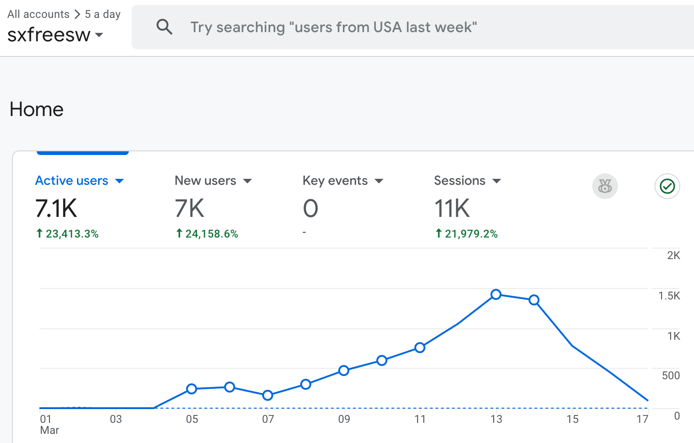Open the Sessions metric dropdown arrow
Viewport: 694px width, 443px height.
(x=496, y=181)
